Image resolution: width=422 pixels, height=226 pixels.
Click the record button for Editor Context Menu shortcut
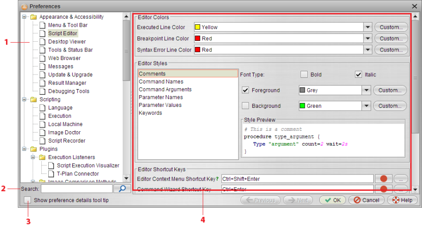click(x=384, y=179)
